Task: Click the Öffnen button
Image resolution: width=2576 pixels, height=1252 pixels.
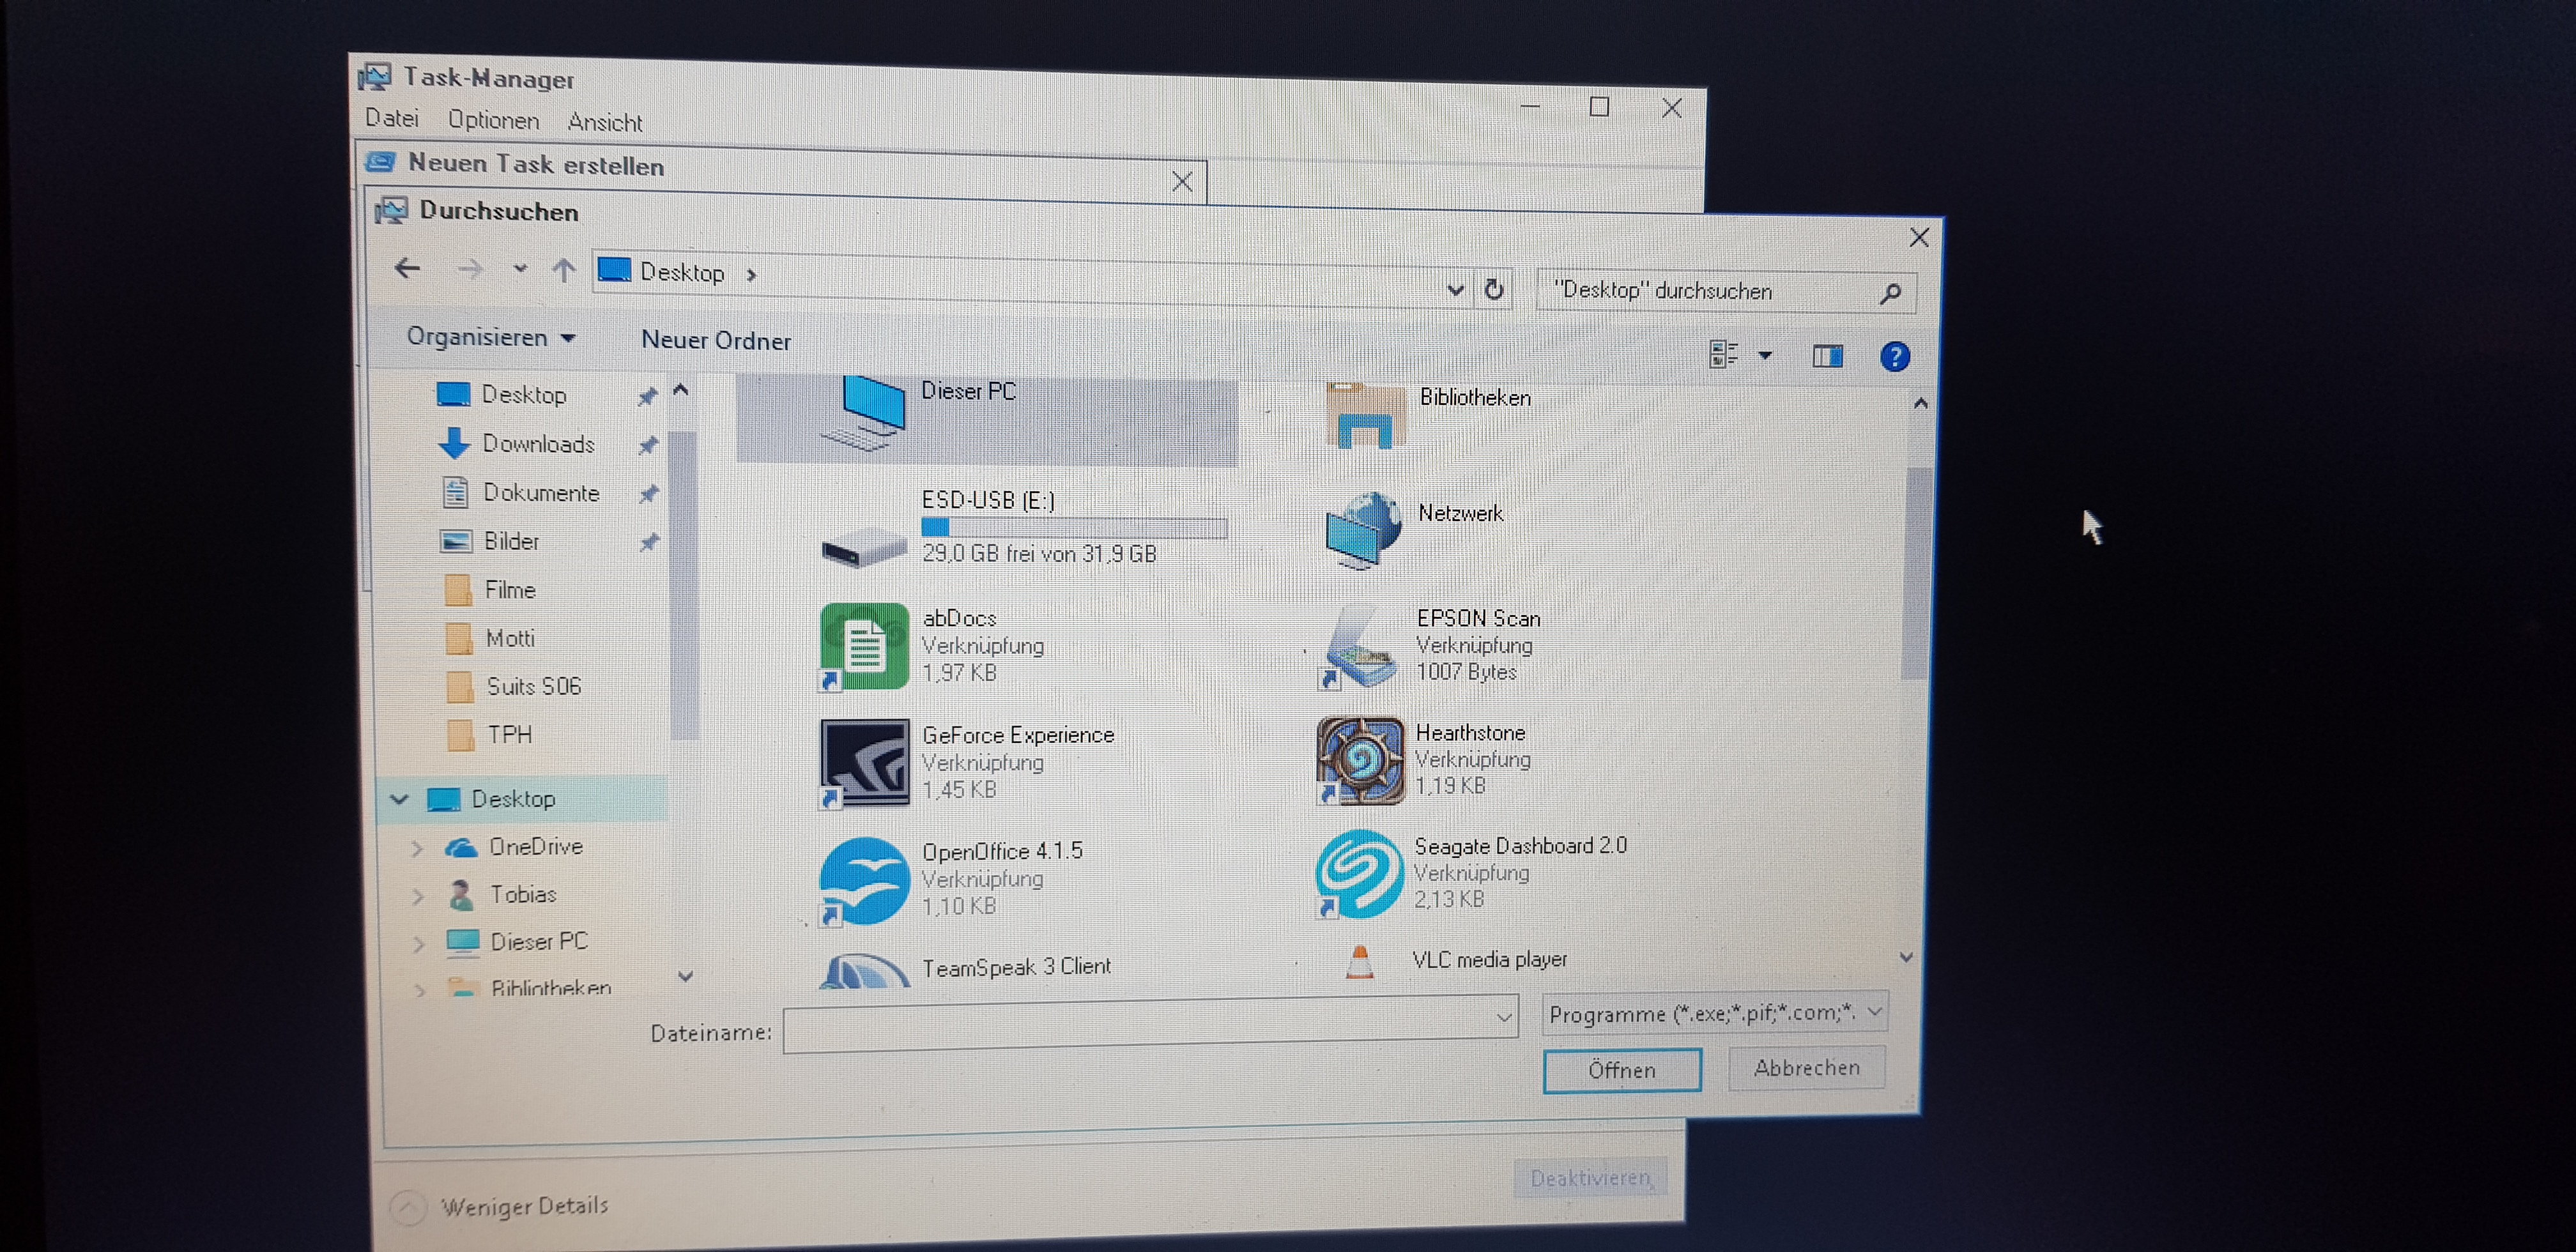Action: [1621, 1070]
